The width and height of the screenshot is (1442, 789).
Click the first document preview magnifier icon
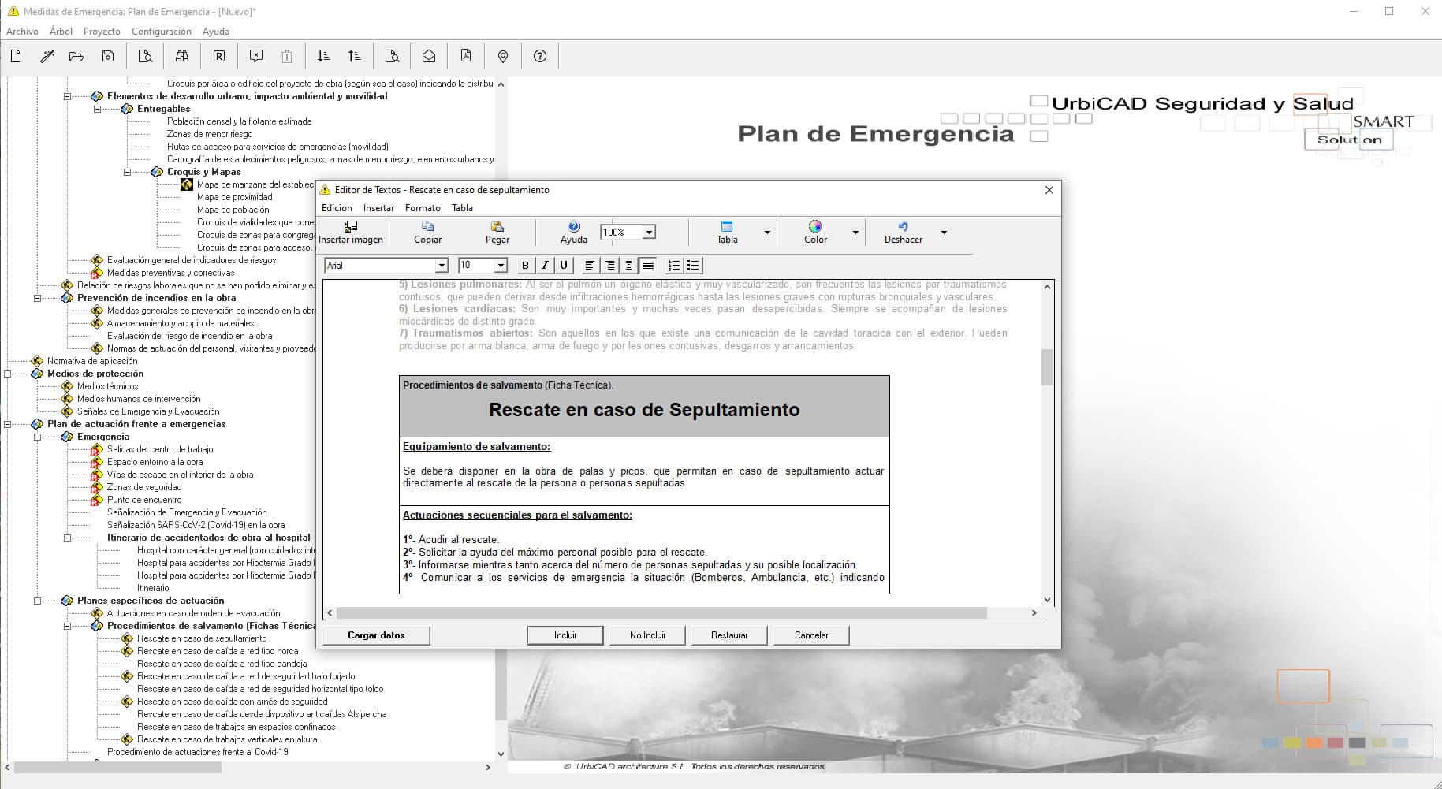pyautogui.click(x=145, y=56)
